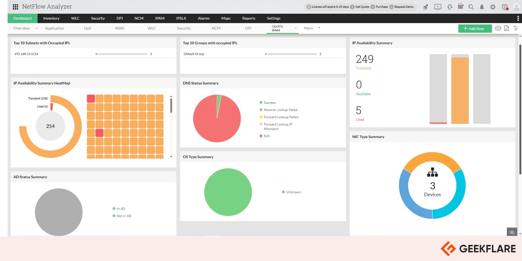Open the video presentation icon

[438, 7]
